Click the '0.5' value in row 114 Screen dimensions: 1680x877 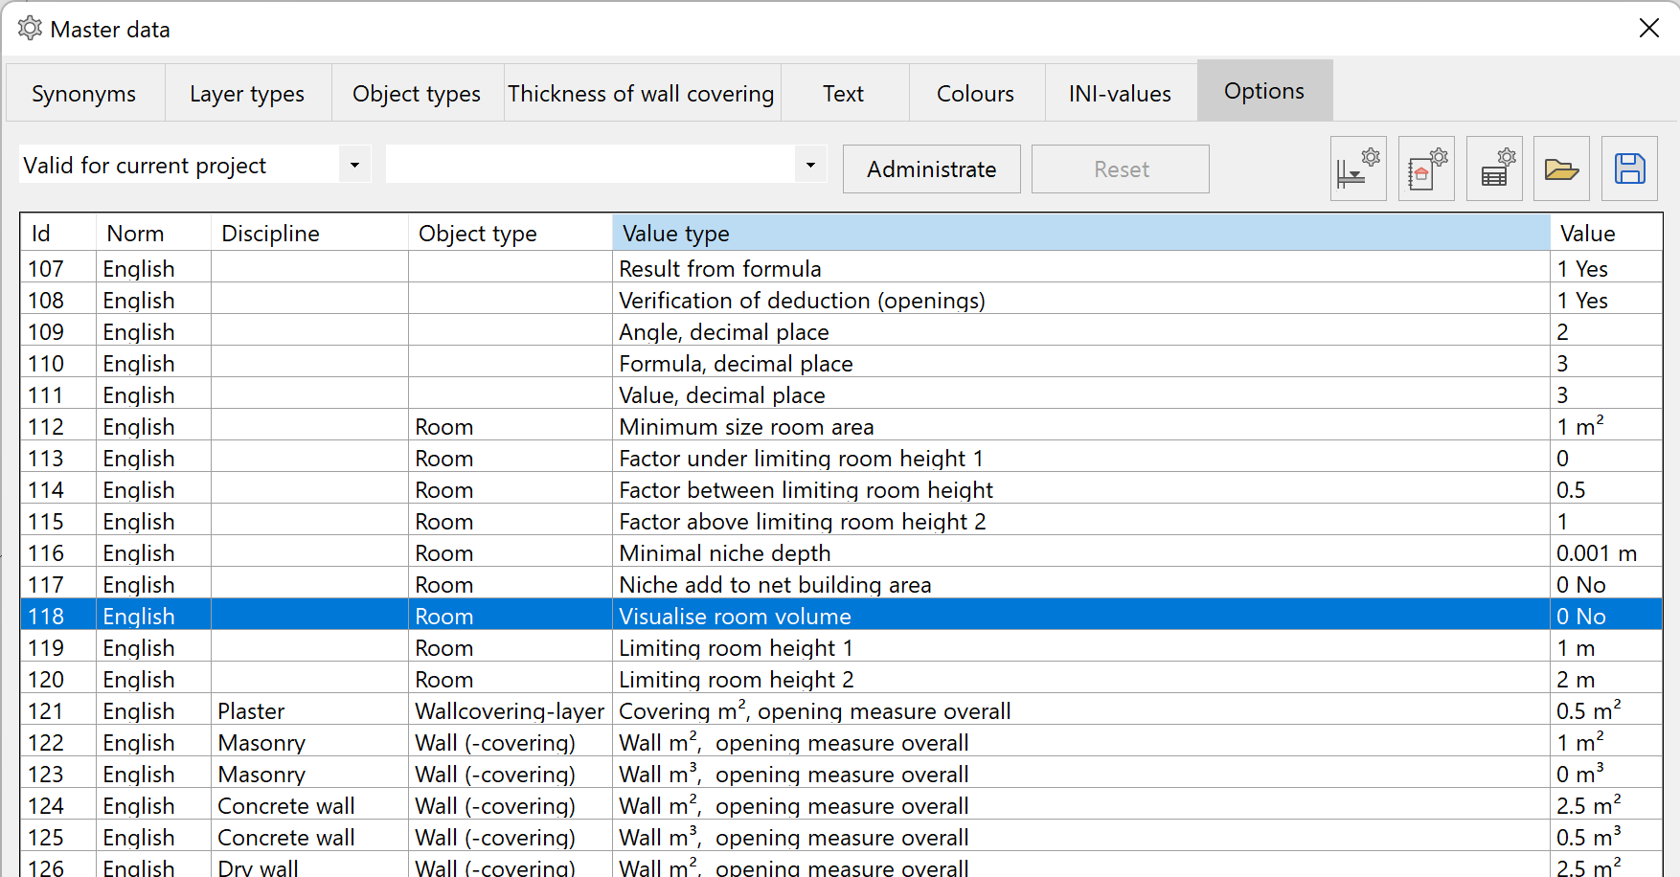click(x=1606, y=489)
